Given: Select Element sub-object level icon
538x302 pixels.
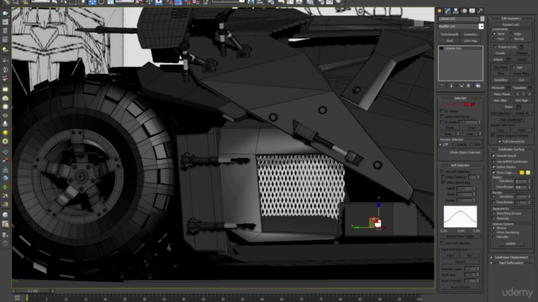Looking at the screenshot, I should pyautogui.click(x=472, y=104).
